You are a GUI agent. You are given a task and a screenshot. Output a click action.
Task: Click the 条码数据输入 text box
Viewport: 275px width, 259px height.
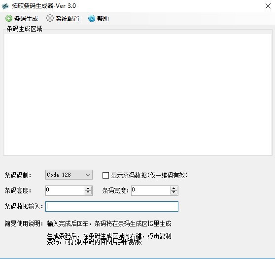(112, 206)
